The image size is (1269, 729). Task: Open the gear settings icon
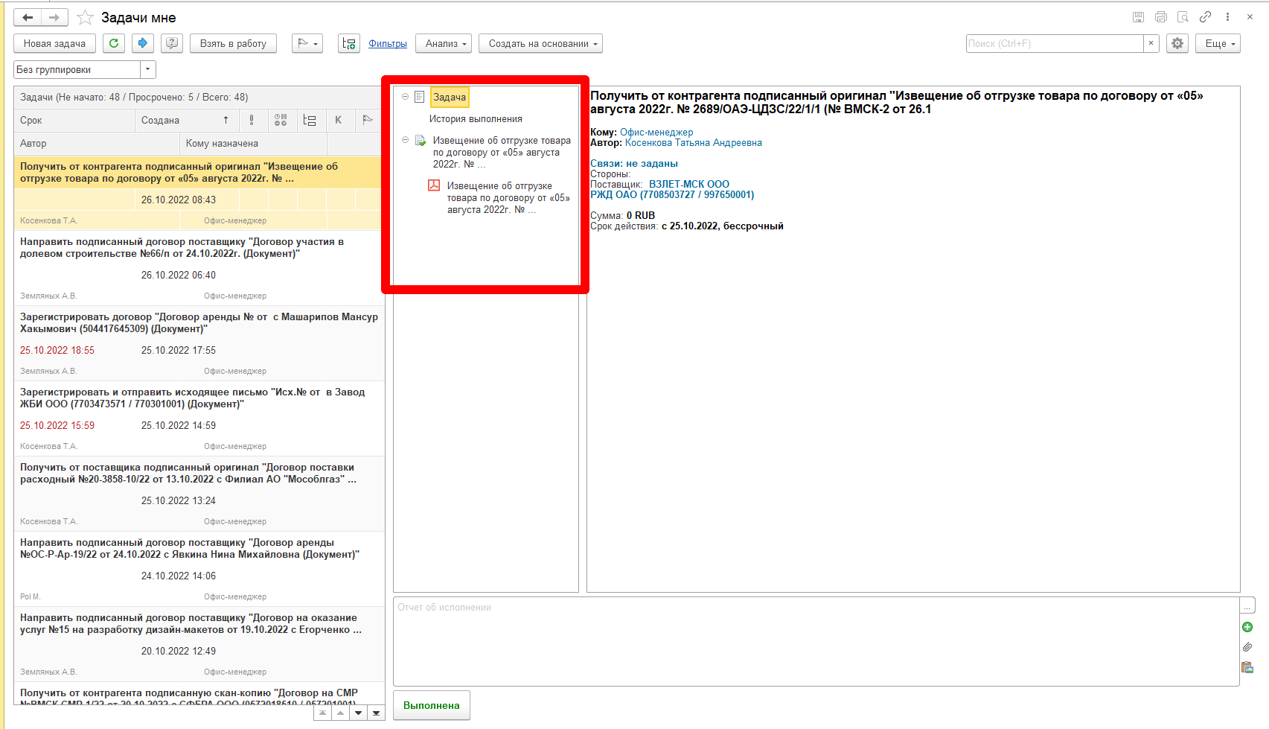pos(1177,43)
